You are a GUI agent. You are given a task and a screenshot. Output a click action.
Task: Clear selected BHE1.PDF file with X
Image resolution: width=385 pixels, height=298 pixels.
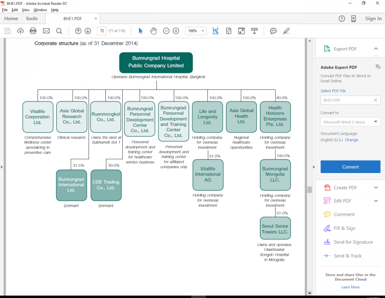(x=375, y=100)
